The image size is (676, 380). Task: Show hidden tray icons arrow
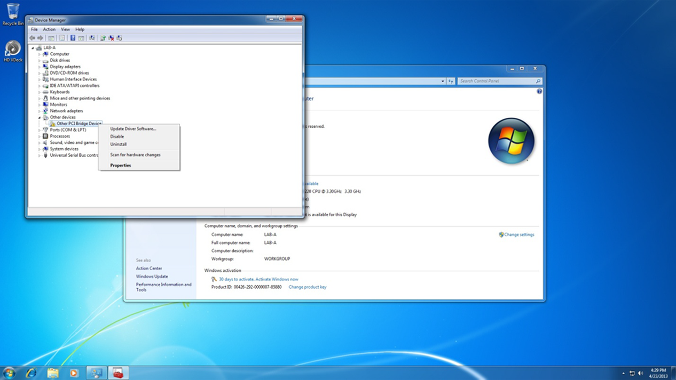click(624, 373)
